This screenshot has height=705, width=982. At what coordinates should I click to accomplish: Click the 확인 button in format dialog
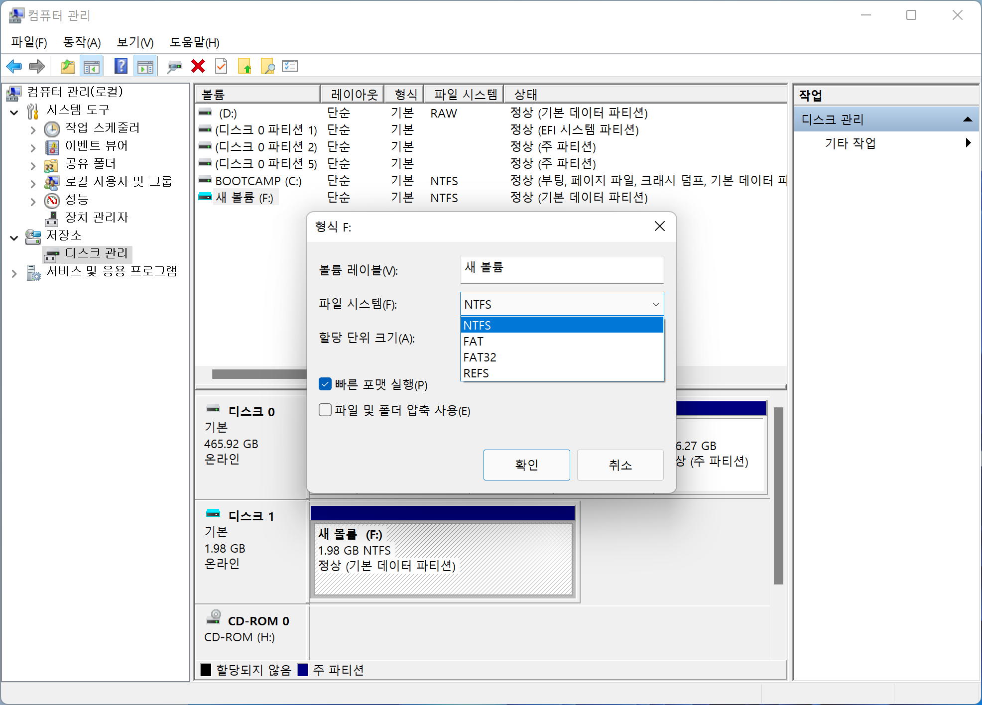tap(526, 465)
